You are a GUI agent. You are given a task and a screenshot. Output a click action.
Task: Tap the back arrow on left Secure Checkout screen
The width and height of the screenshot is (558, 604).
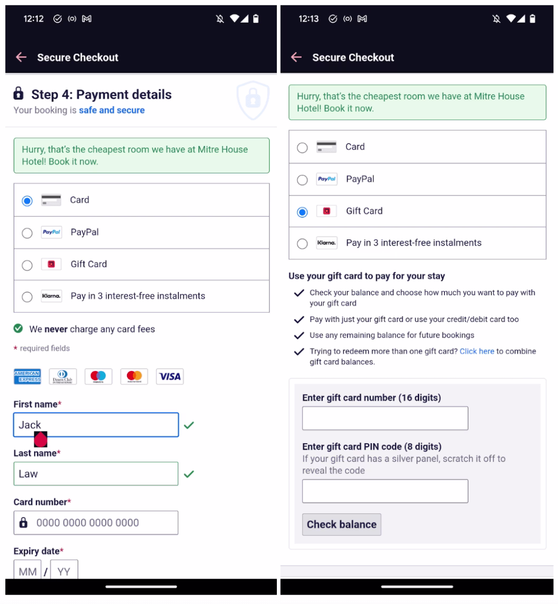(21, 57)
